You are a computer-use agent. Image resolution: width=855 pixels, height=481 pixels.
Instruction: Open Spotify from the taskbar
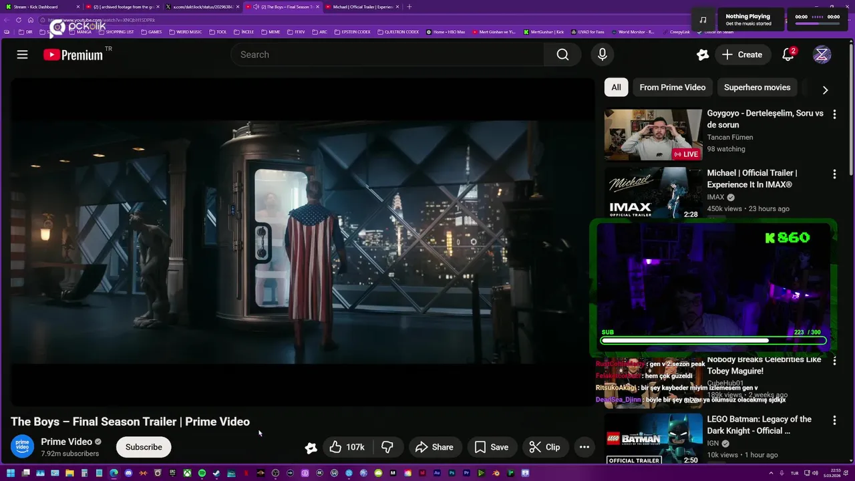point(202,473)
